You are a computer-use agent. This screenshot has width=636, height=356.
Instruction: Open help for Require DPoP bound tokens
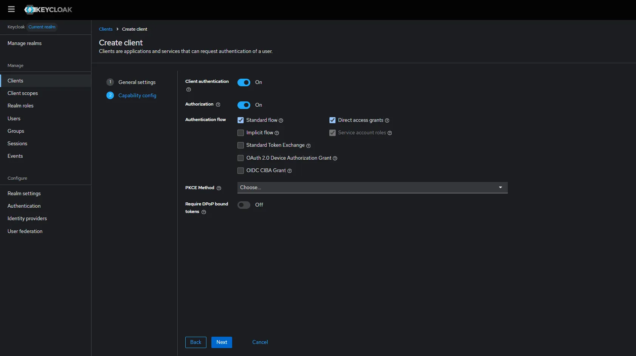[204, 212]
